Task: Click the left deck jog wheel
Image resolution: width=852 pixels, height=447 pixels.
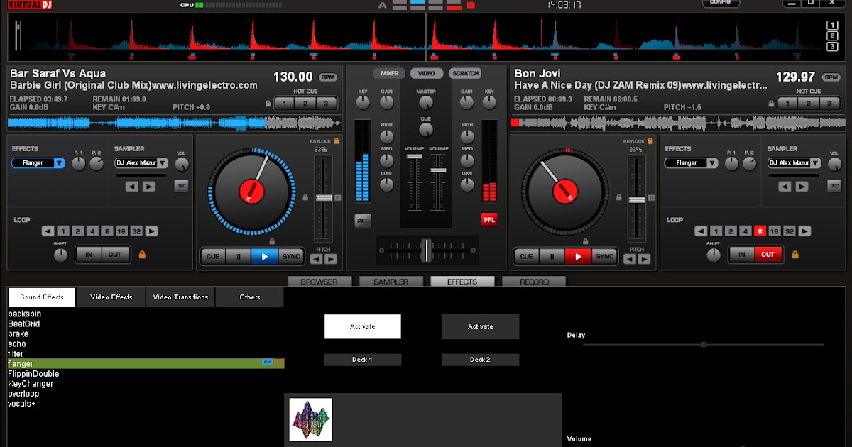Action: [x=251, y=191]
